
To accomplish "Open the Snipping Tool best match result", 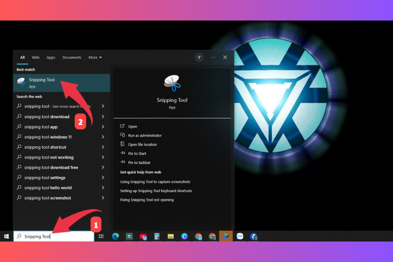I will point(62,83).
